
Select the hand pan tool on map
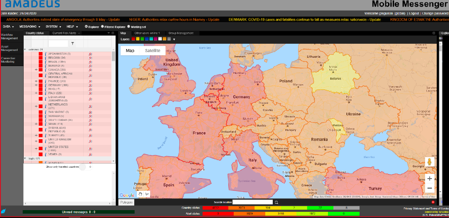coord(140,194)
